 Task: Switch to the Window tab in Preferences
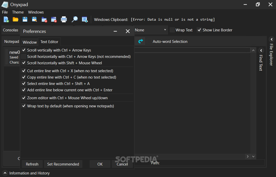click(x=30, y=42)
